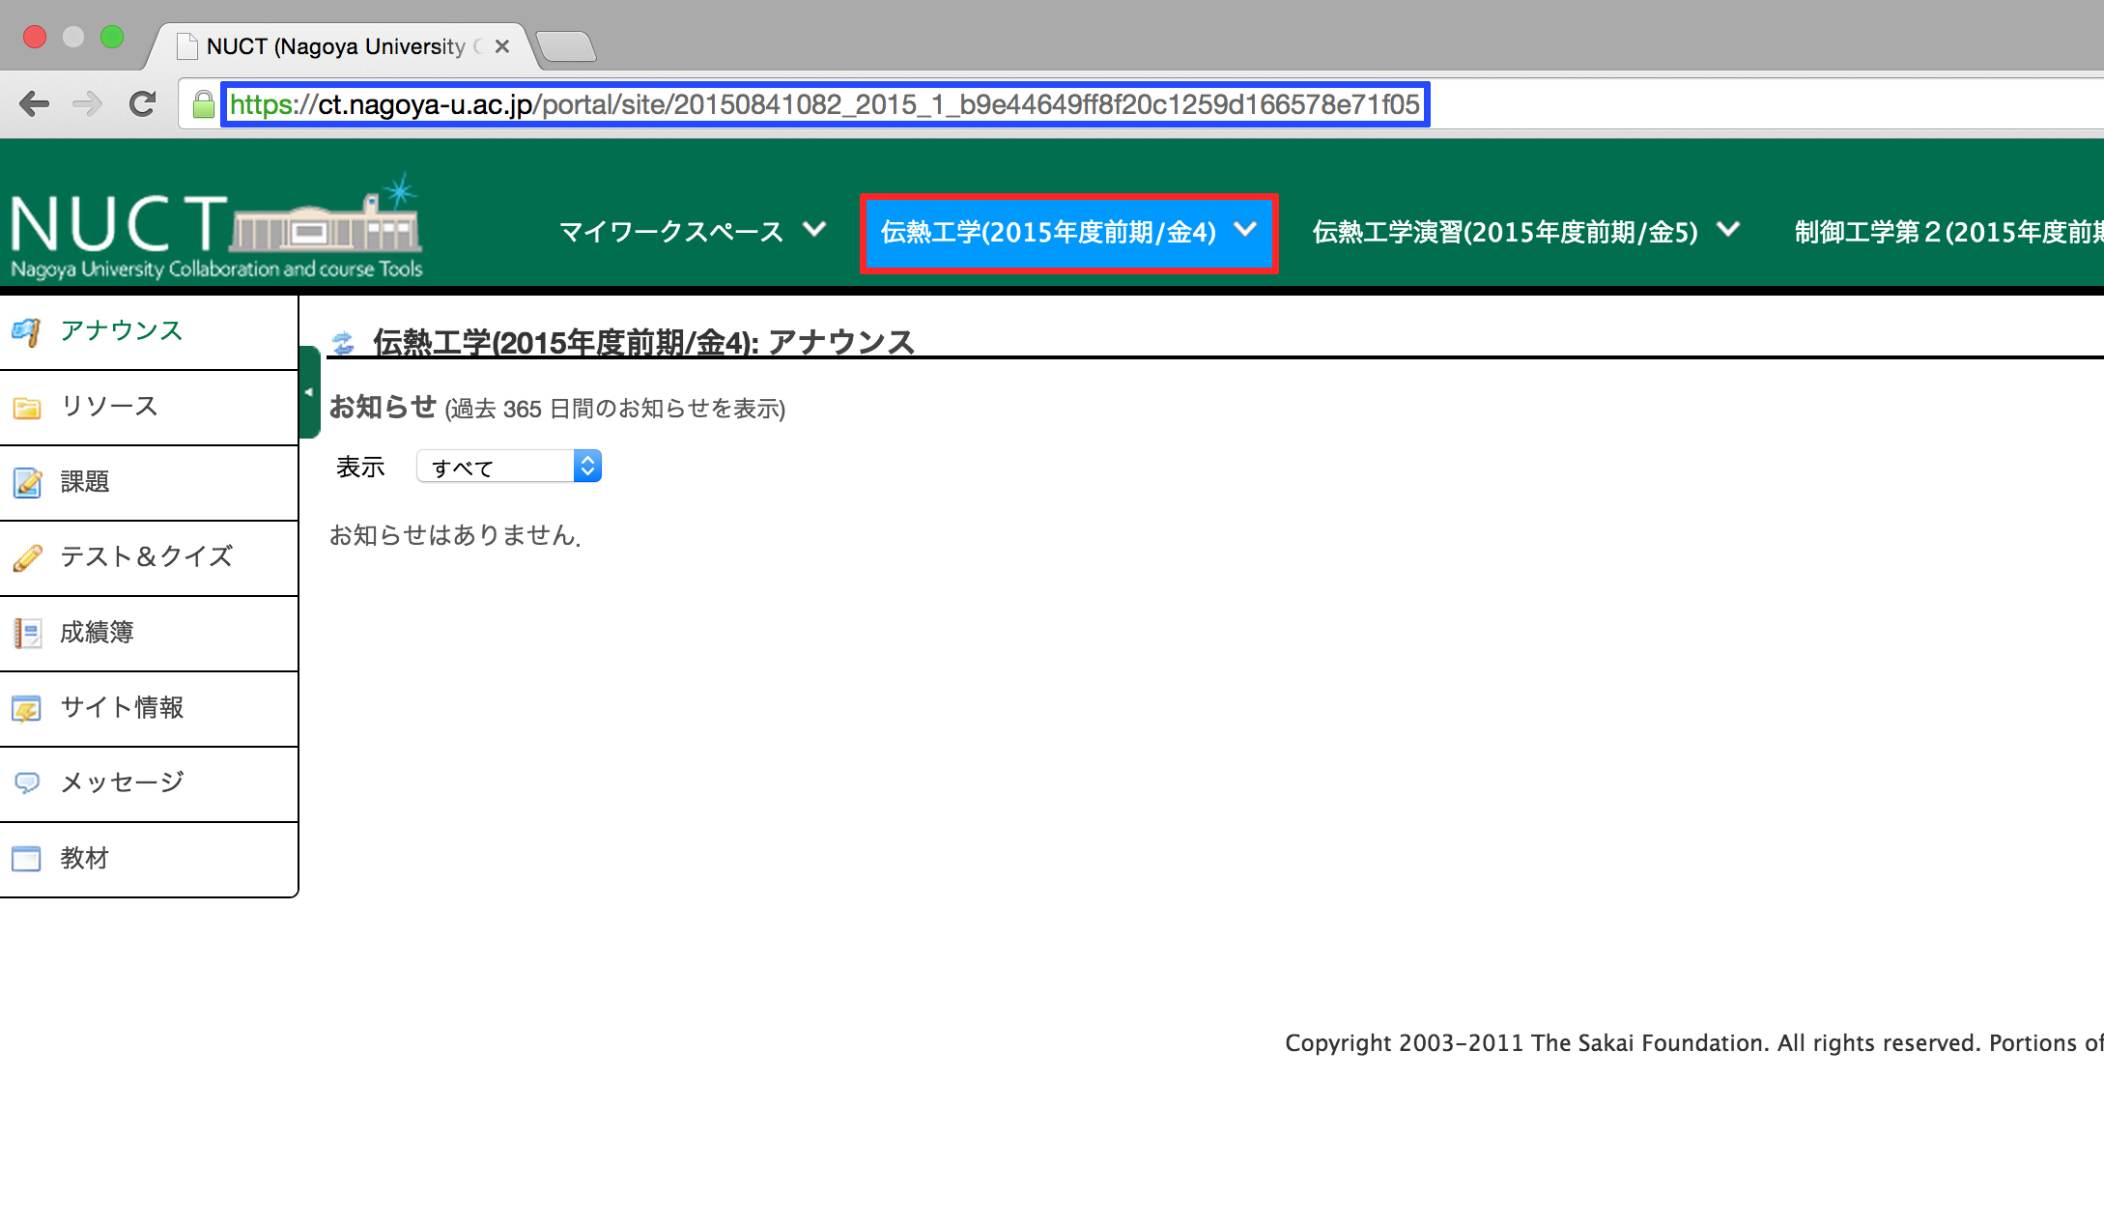This screenshot has height=1222, width=2104.
Task: Click the リソース folder icon
Action: [26, 408]
